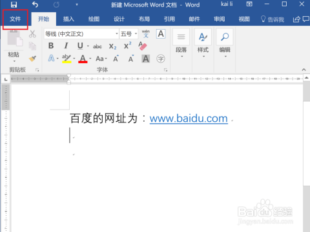Image resolution: width=310 pixels, height=232 pixels.
Task: Open Customize Quick Access Toolbar arrow
Action: [77, 5]
